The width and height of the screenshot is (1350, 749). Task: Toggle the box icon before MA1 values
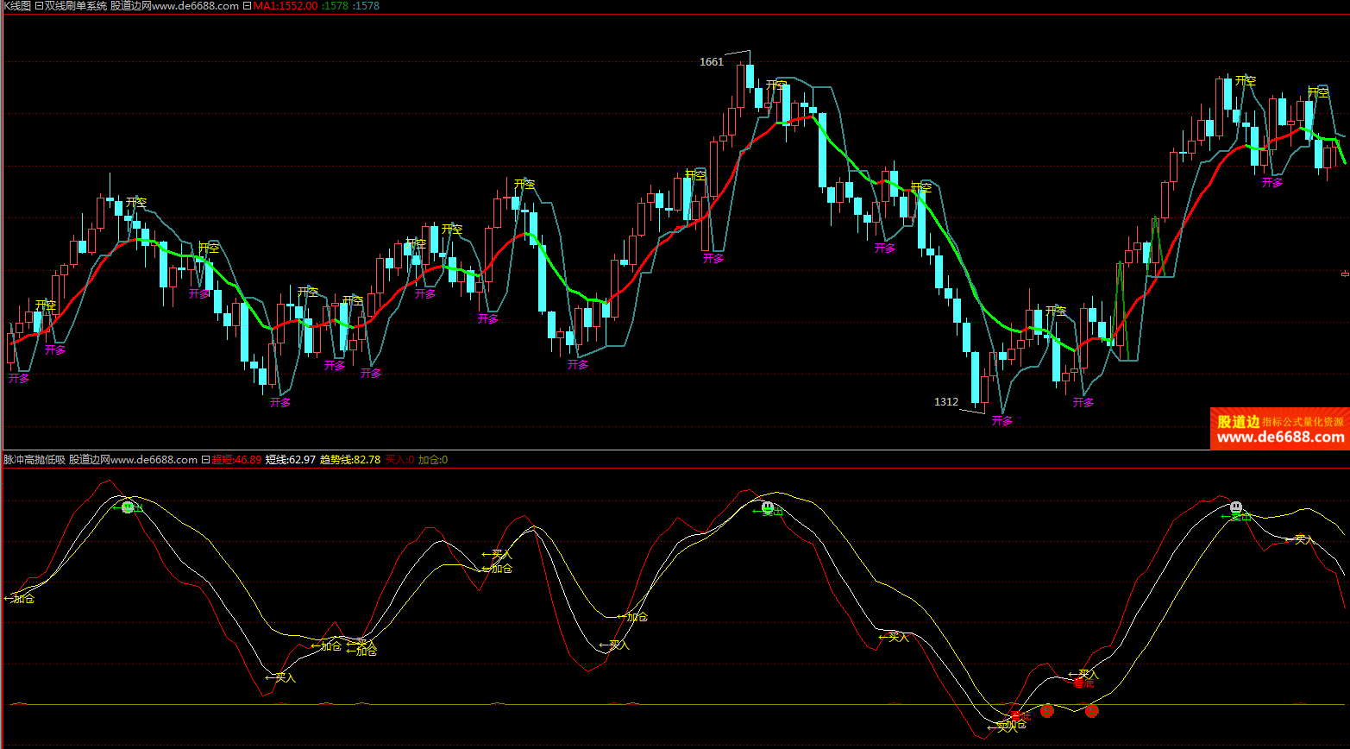[x=248, y=6]
